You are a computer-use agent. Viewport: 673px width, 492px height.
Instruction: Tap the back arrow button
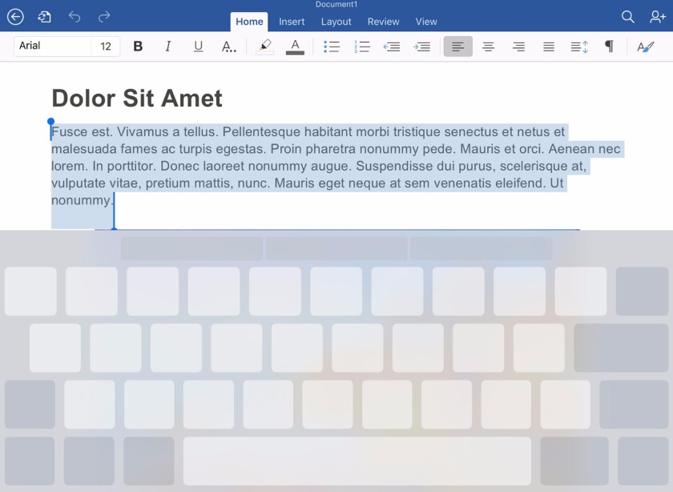pyautogui.click(x=15, y=17)
